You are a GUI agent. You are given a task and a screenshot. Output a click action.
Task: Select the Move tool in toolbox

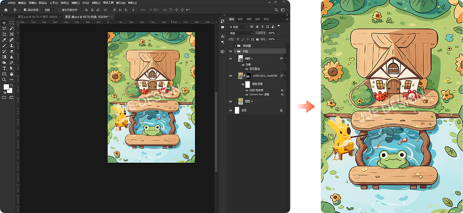point(4,23)
